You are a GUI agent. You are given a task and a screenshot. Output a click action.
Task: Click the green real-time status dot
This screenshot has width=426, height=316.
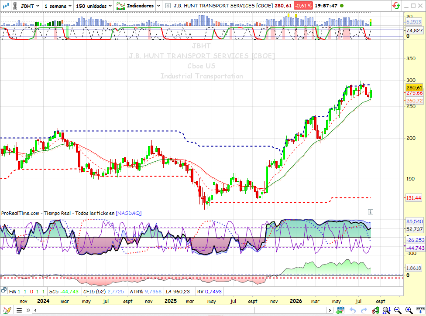[342, 6]
